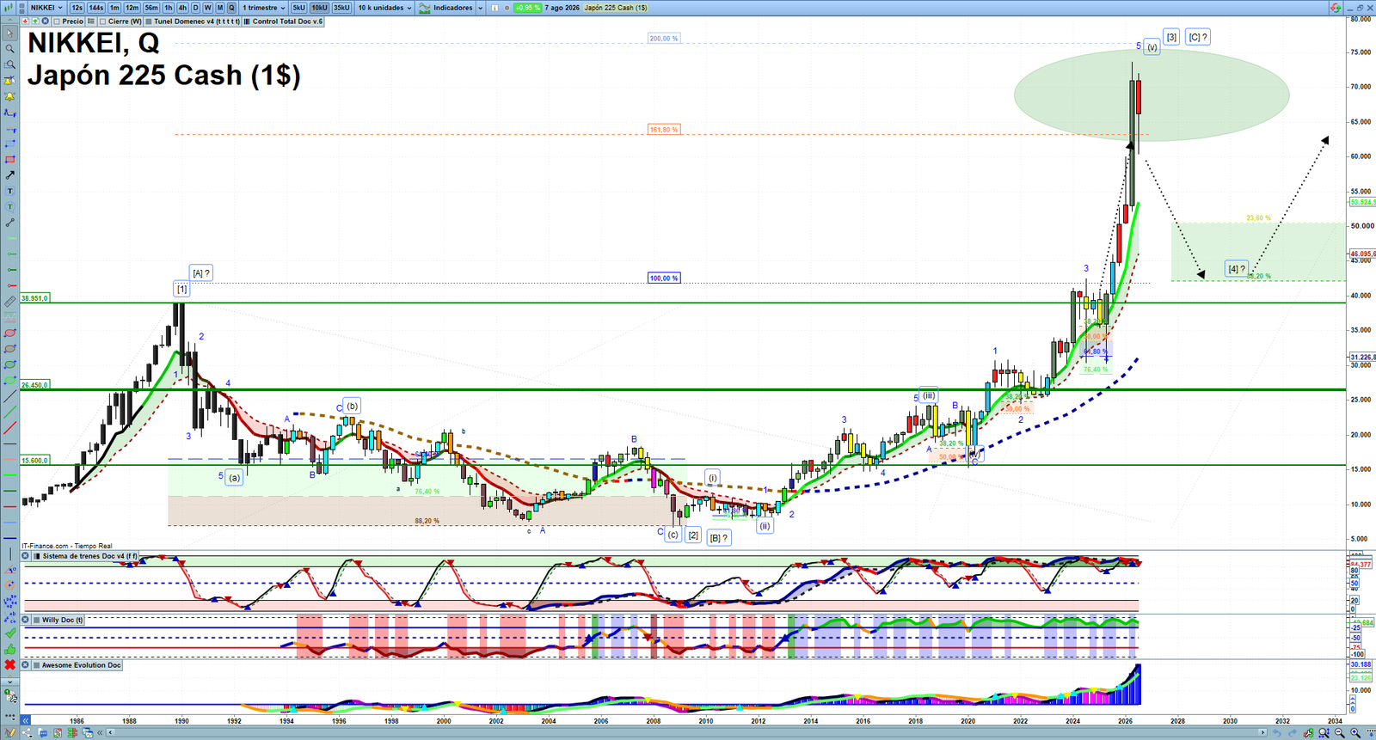
Task: Click the monthly M timeframe button
Action: pos(219,8)
